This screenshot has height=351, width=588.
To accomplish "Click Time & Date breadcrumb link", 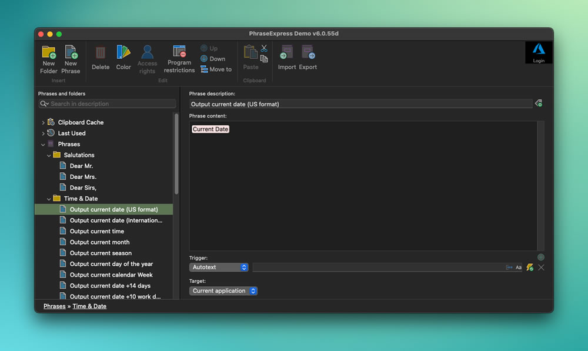I will coord(89,306).
